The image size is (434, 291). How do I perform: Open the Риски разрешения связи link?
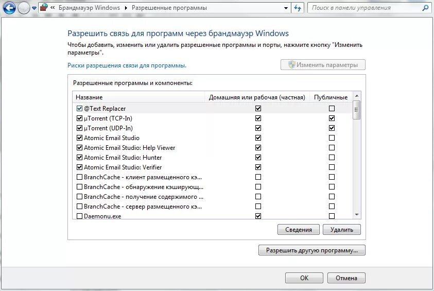127,65
